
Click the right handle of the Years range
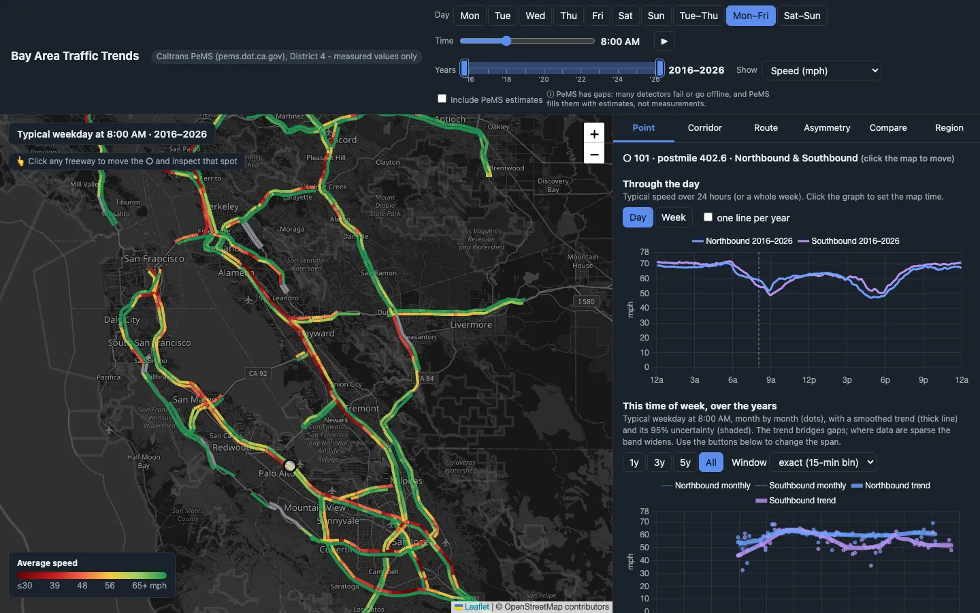click(x=659, y=68)
